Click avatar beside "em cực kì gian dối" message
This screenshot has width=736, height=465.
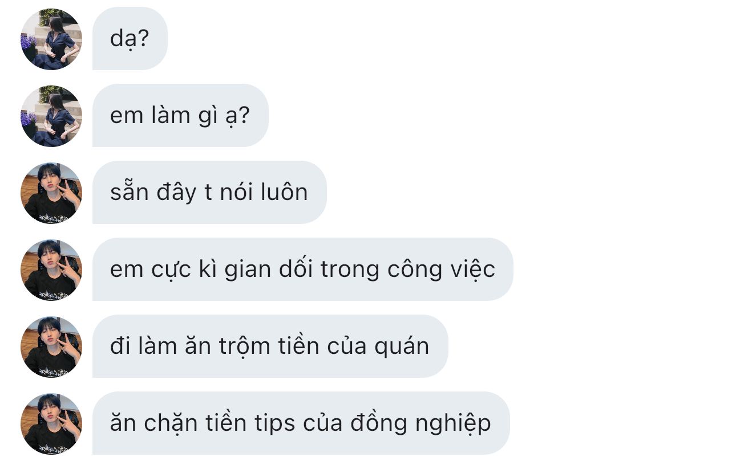click(x=51, y=270)
